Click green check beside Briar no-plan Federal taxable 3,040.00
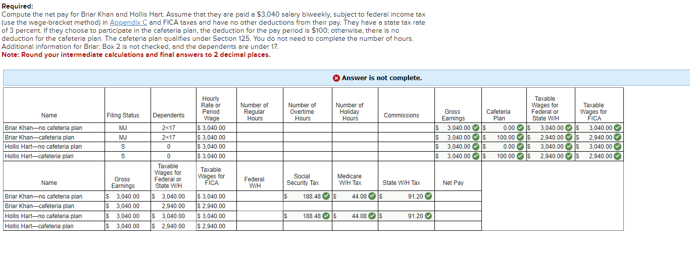The height and width of the screenshot is (258, 690). [570, 128]
